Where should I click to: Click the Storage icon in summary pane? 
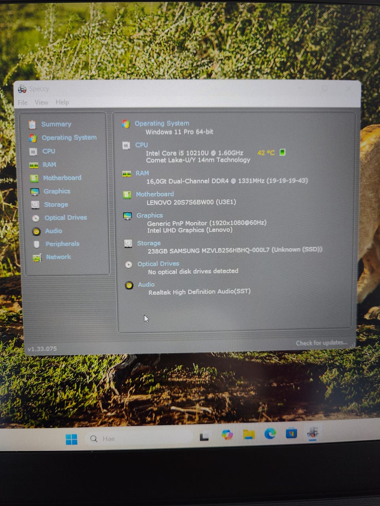pyautogui.click(x=128, y=243)
